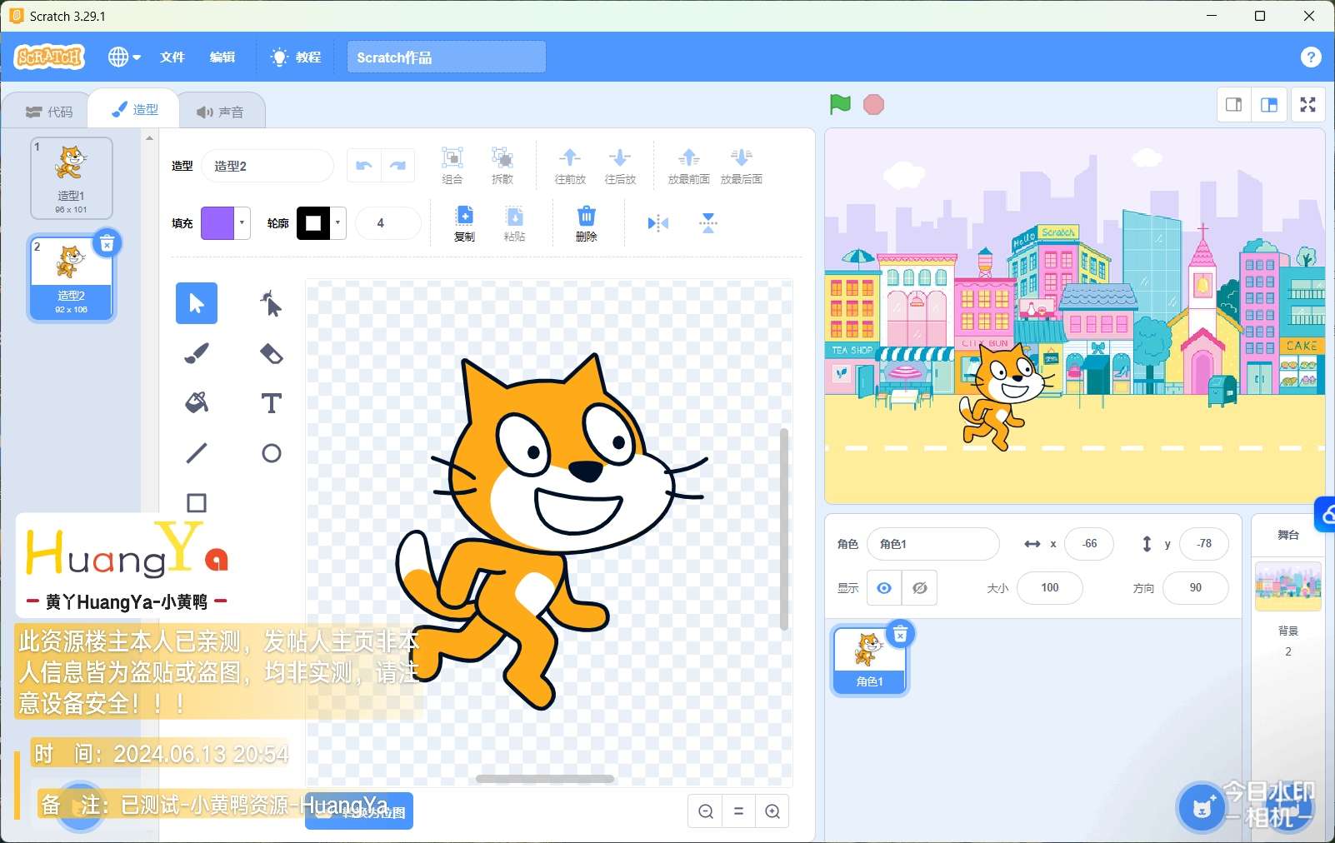Click the direction (方向) field 90
Screen dimensions: 1335x843
pyautogui.click(x=1195, y=588)
